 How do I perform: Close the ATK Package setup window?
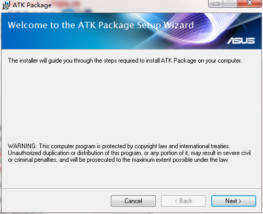249,3
